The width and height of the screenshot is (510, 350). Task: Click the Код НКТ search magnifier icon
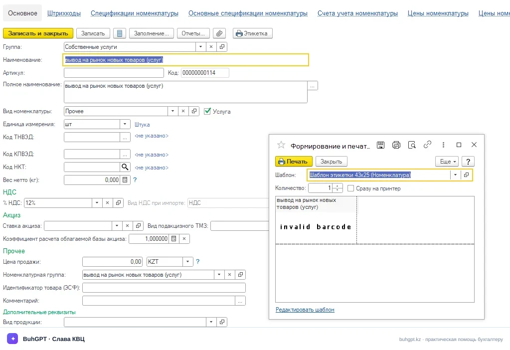coord(125,167)
